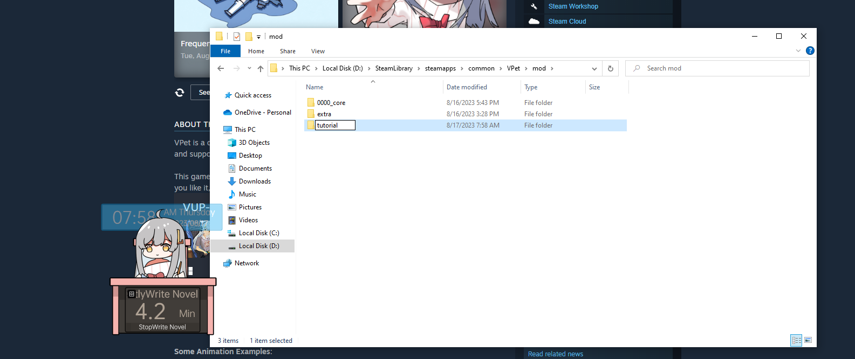Open Pictures in navigation pane
855x359 pixels.
(x=250, y=207)
